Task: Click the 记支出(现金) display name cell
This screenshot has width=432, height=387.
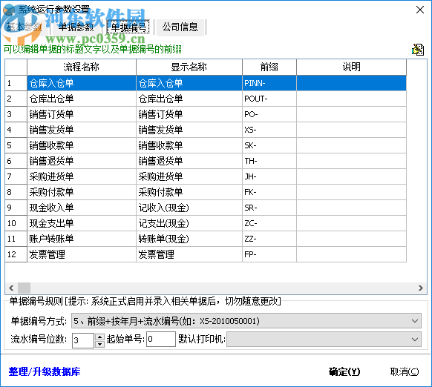Action: coord(189,223)
